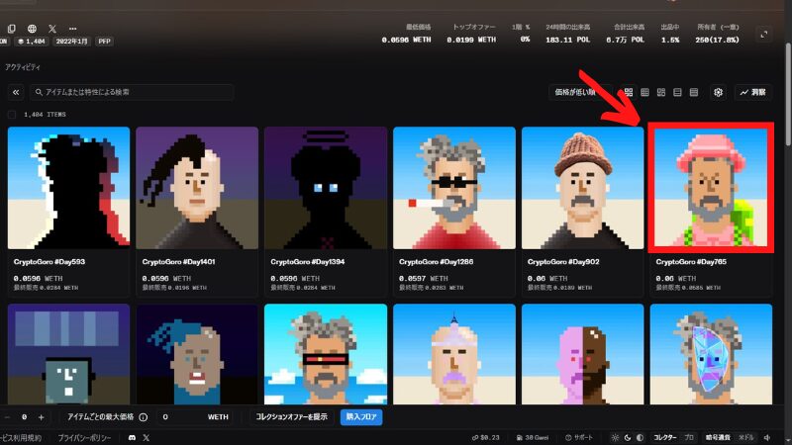Click the blue 購入フロア button
The width and height of the screenshot is (792, 445).
coord(361,417)
